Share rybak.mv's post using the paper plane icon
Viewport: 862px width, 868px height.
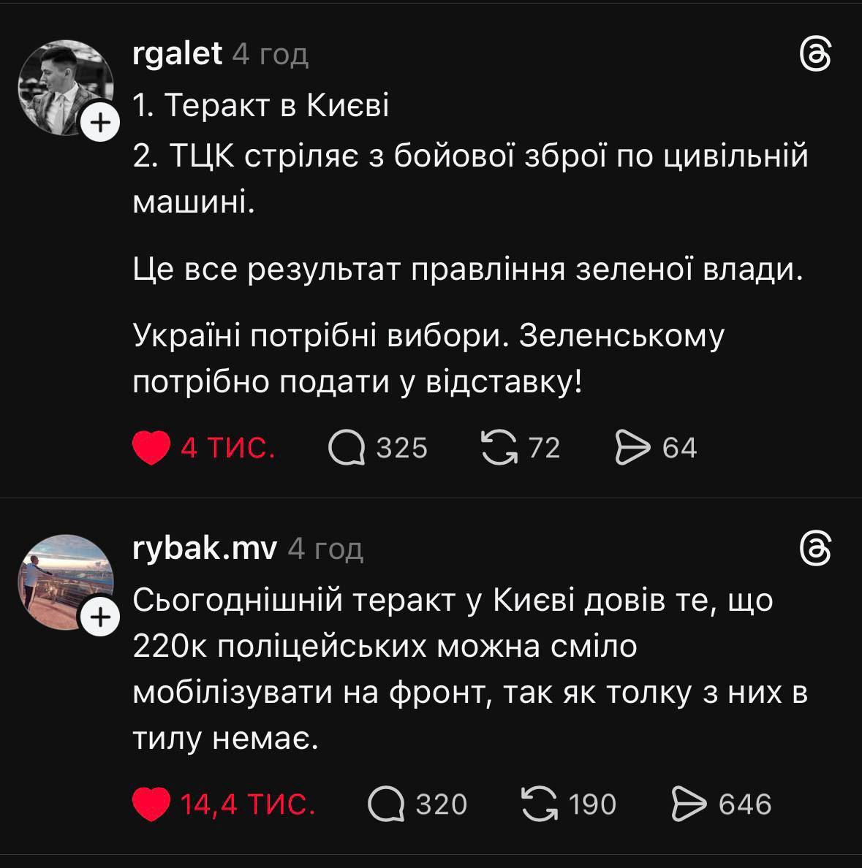688,804
